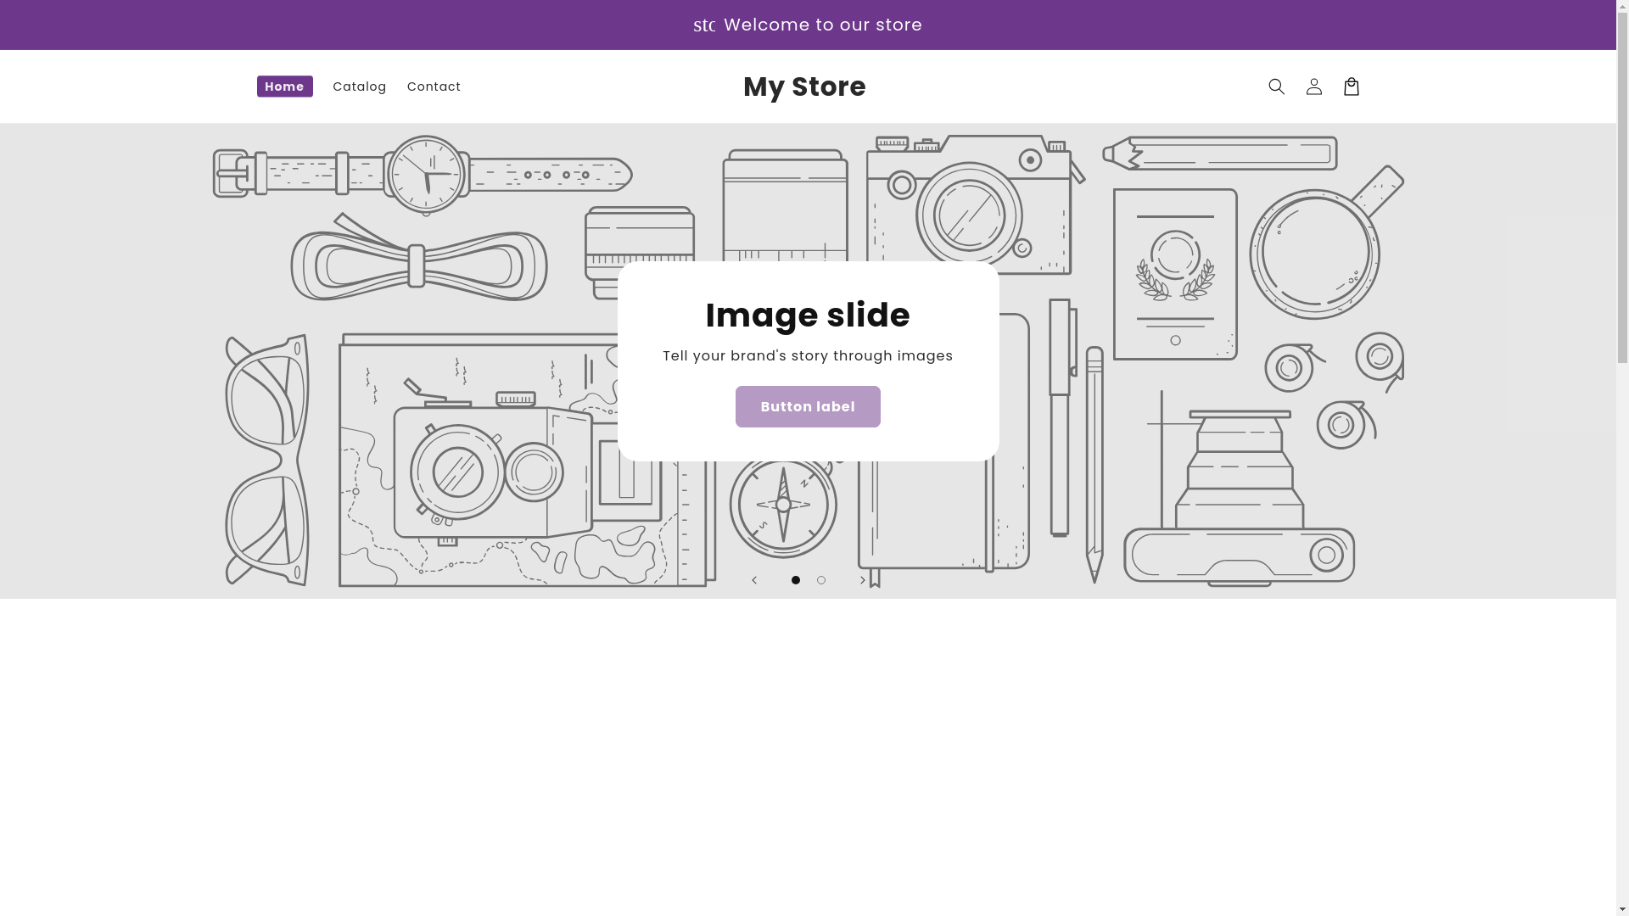Go to the Contact page link

[x=434, y=87]
